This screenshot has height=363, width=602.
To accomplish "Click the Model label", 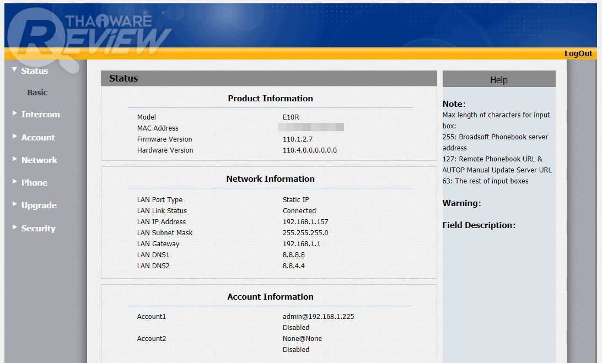I will point(146,117).
